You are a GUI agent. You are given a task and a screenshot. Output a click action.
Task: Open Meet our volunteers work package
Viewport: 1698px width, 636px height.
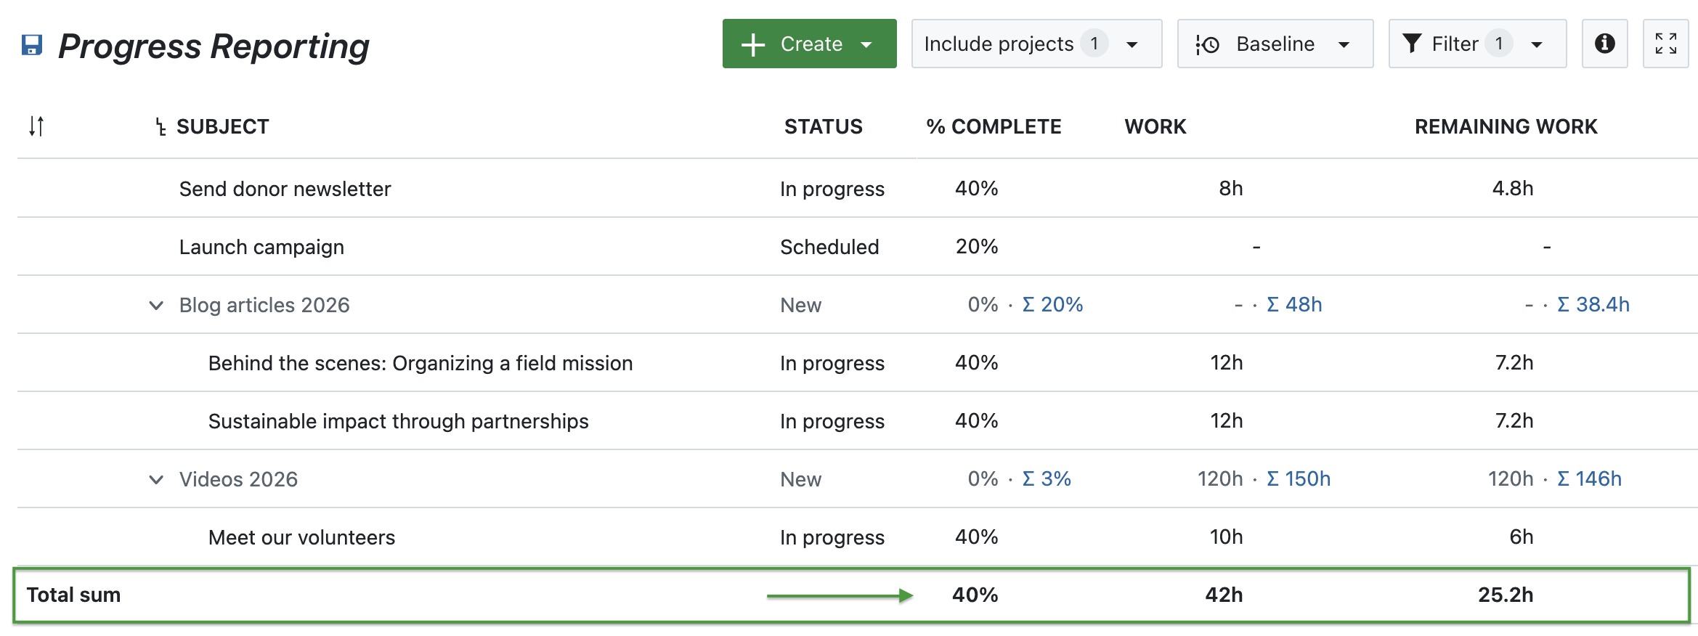[301, 537]
